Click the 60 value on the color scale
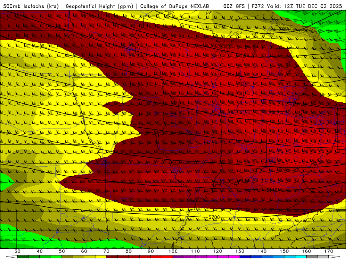This screenshot has width=346, height=259. [x=84, y=251]
